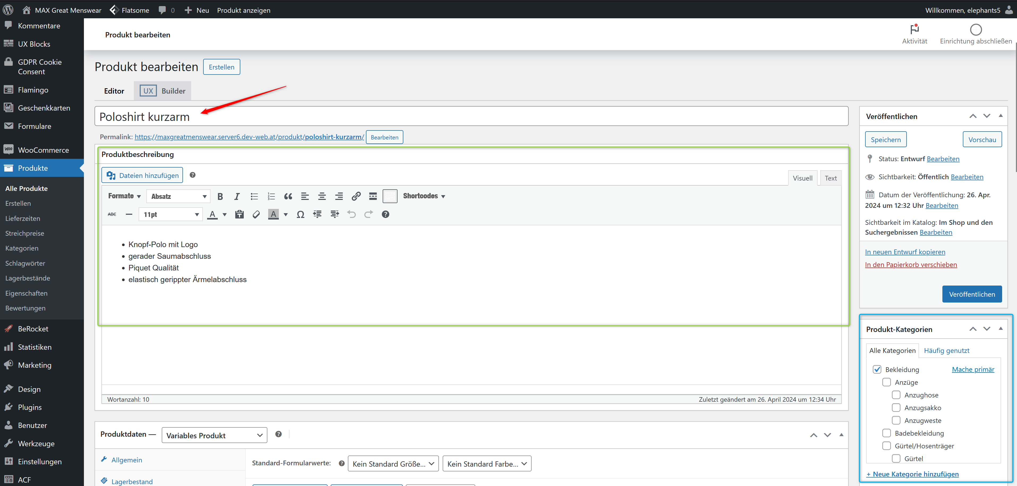This screenshot has height=486, width=1017.
Task: Open the editor keyboard shortcuts help
Action: [x=386, y=214]
